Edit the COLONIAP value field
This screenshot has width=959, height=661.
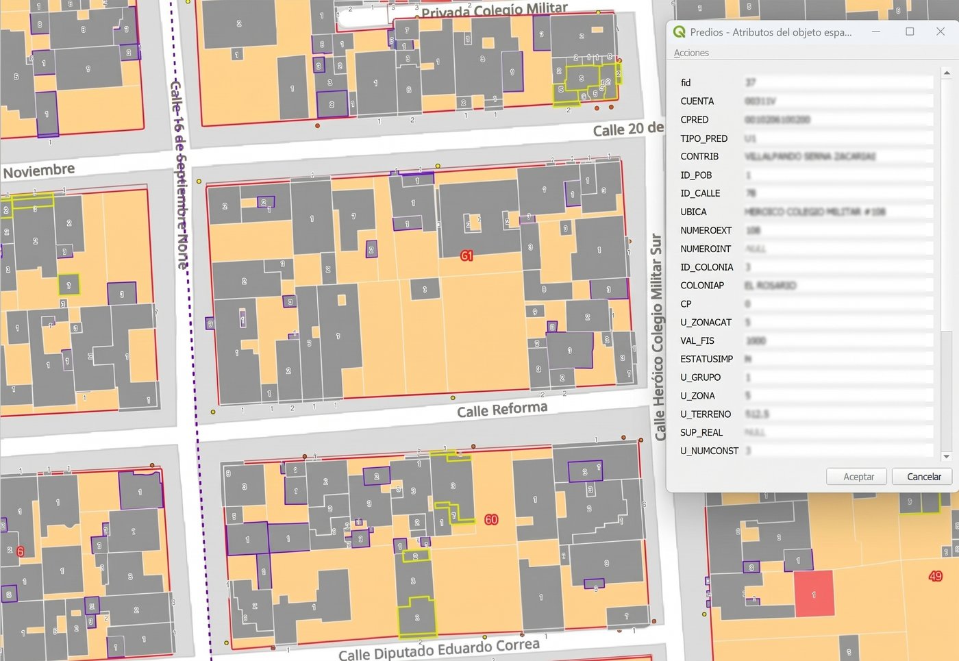838,286
